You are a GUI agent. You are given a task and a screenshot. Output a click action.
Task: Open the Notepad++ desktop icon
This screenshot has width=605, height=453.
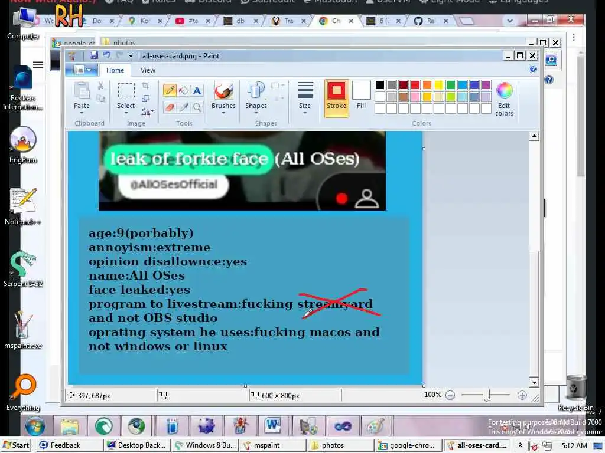point(23,206)
